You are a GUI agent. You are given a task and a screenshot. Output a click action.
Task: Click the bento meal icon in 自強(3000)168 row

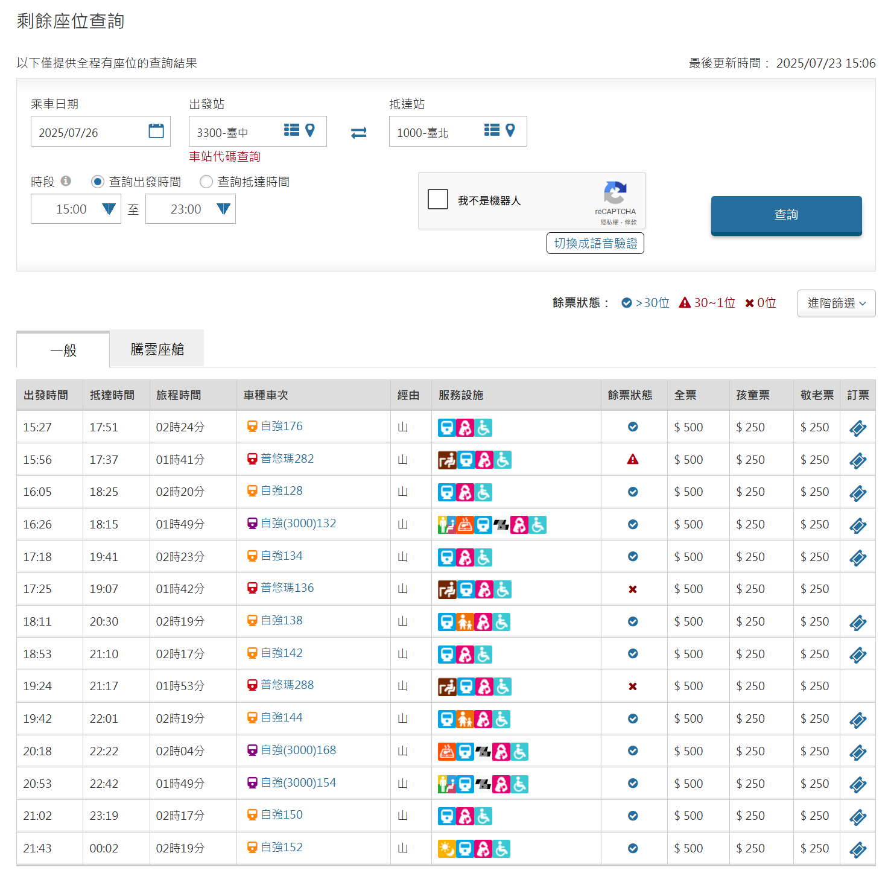(447, 752)
